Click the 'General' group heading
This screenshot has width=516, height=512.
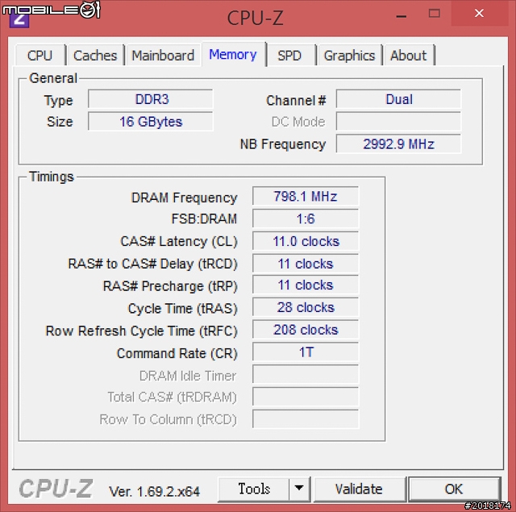(53, 78)
